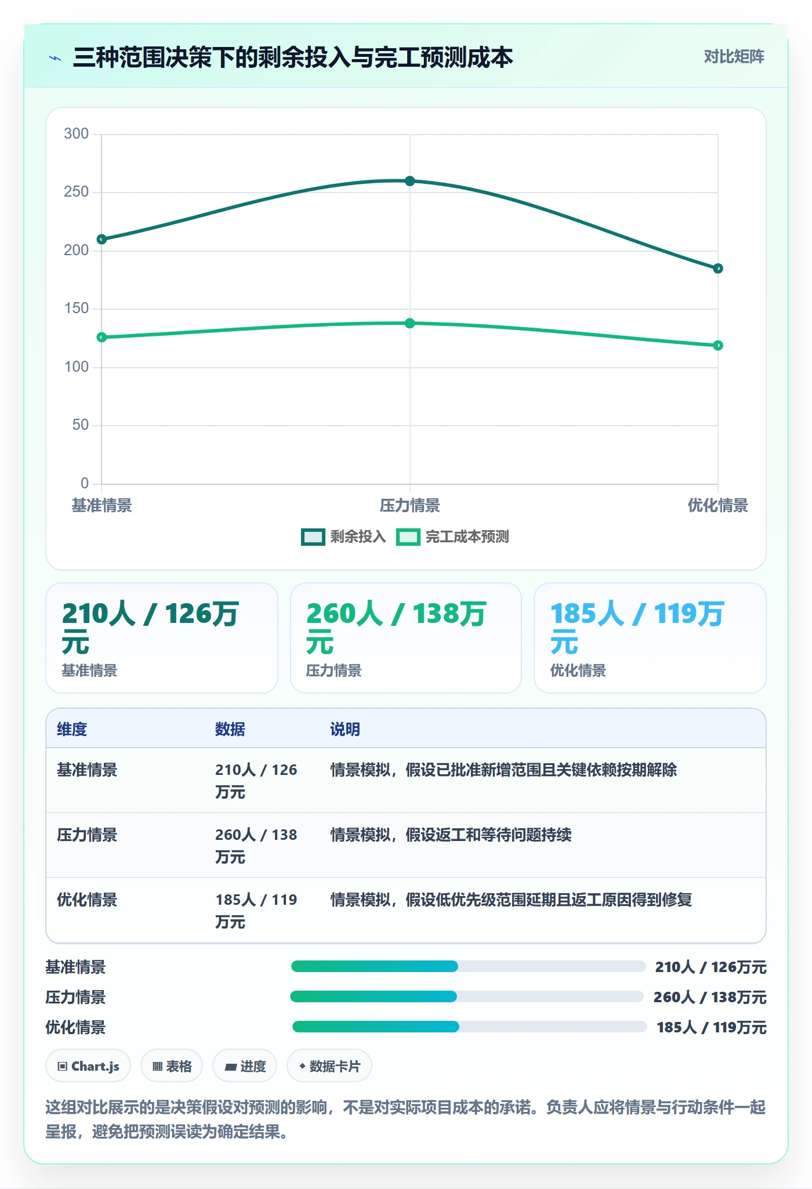Toggle the 完工成本预测 legend swatch
Screen dimensions: 812x1189
tap(408, 537)
